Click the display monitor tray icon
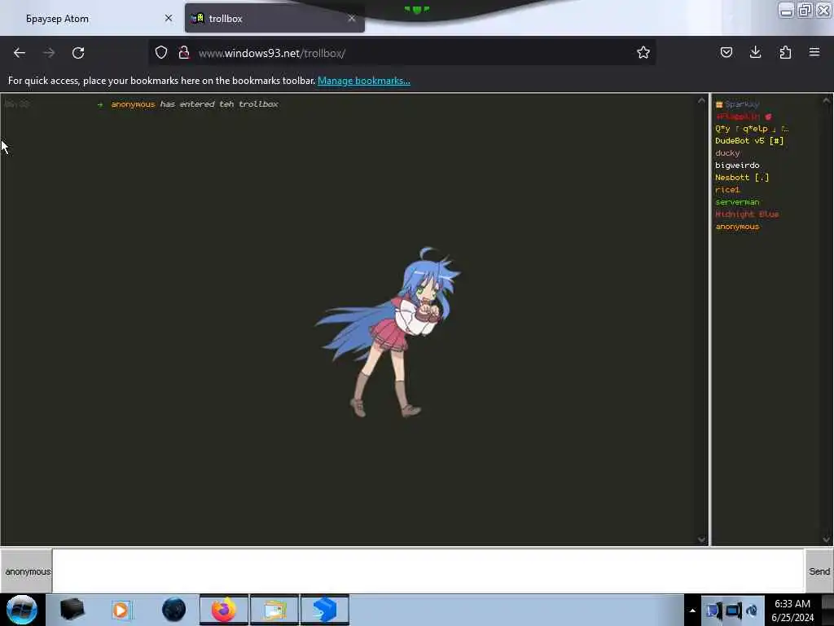834x626 pixels. tap(733, 611)
